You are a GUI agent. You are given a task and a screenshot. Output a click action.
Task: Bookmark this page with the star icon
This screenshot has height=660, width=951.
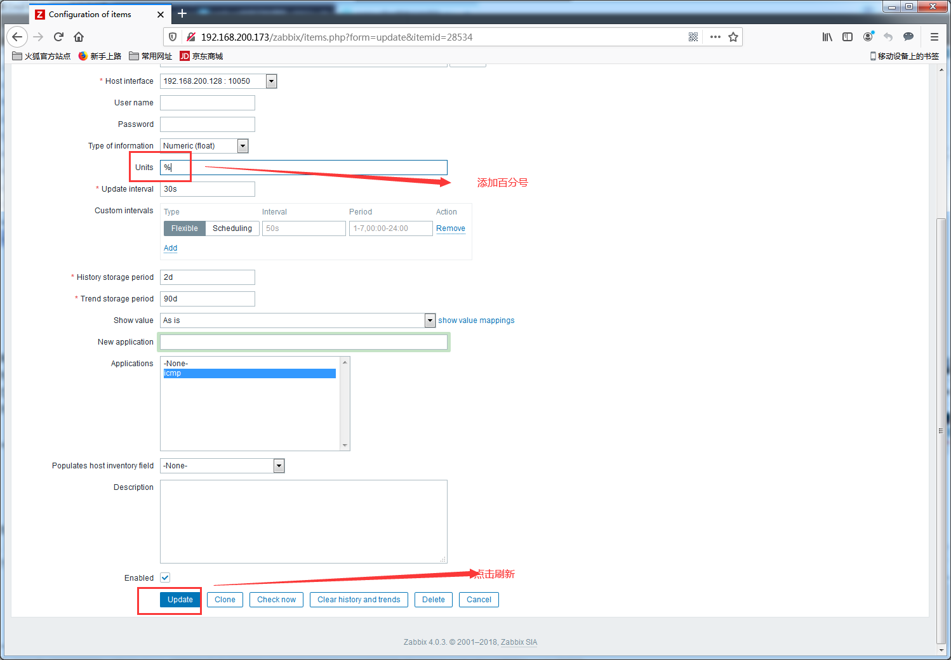pos(733,37)
